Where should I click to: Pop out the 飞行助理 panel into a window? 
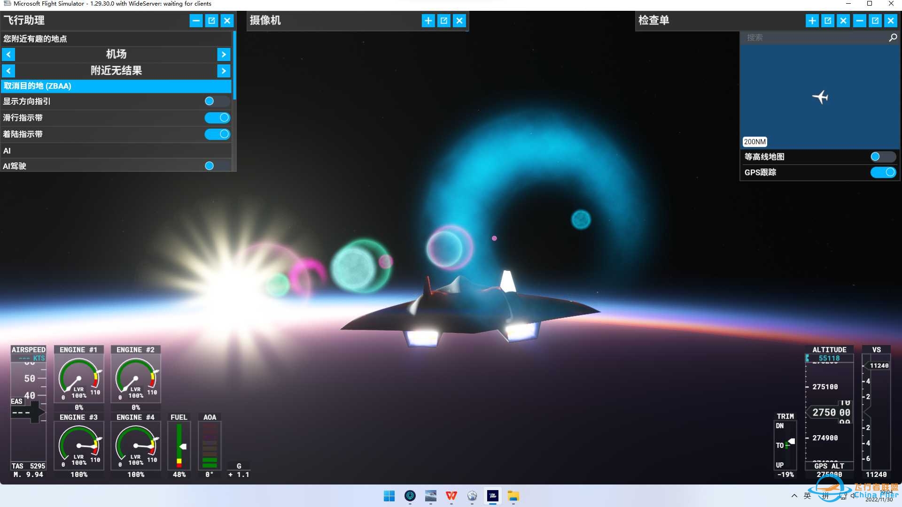[x=212, y=21]
